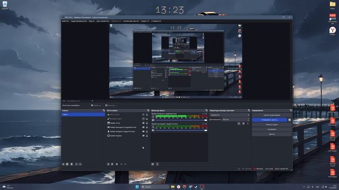Move scene down arrow in Scenes panel
Viewport: 339px width, 190px height.
80,164
